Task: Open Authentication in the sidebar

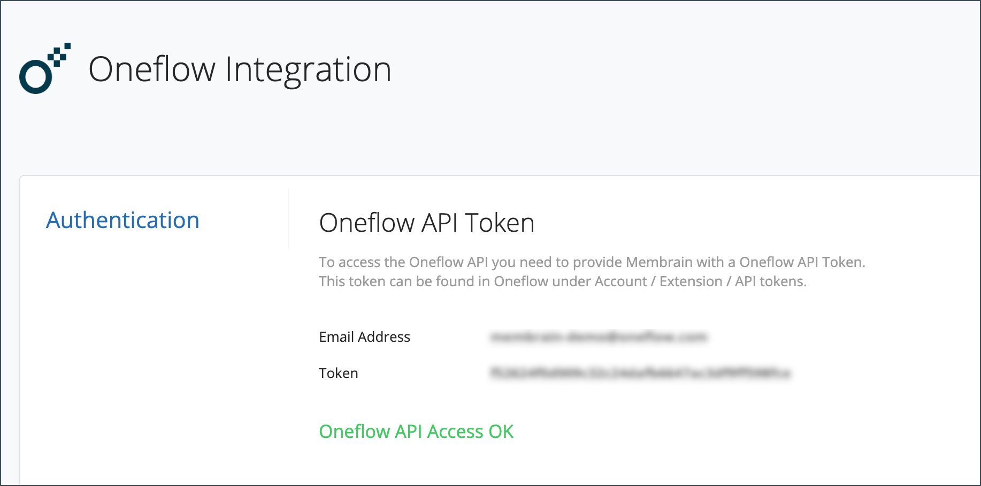Action: point(122,220)
